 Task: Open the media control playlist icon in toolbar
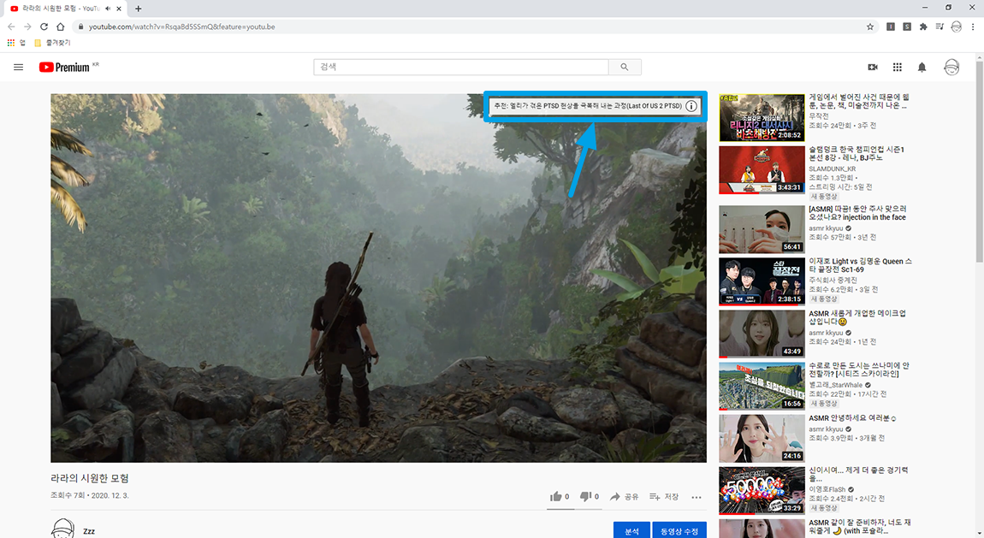click(940, 27)
